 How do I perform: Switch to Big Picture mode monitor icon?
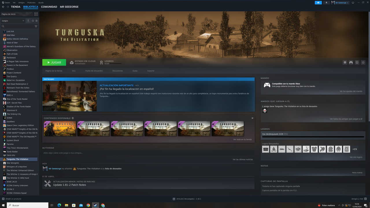point(353,3)
